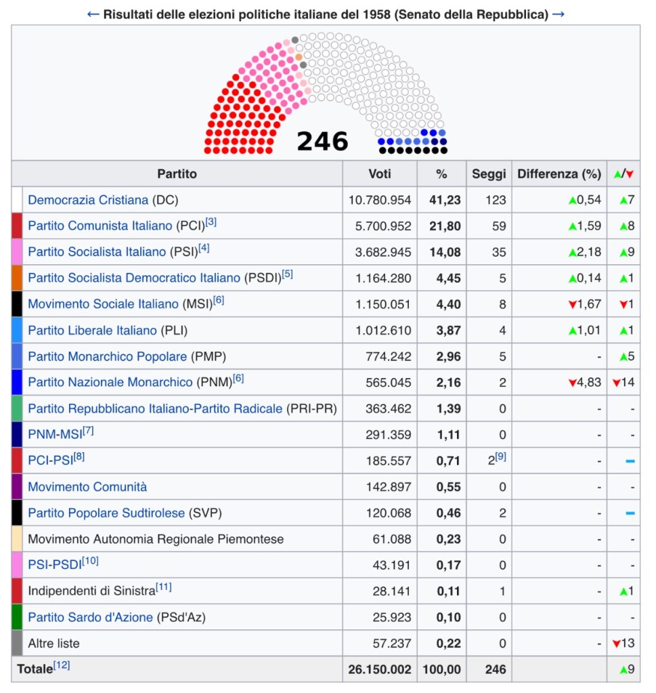656x693 pixels.
Task: Click footnote reference 9 in Seggi column
Action: tap(500, 457)
